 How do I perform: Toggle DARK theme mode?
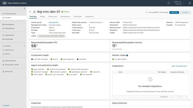(6, 105)
